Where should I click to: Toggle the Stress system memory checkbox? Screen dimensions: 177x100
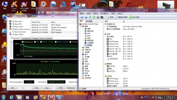(x=13, y=29)
